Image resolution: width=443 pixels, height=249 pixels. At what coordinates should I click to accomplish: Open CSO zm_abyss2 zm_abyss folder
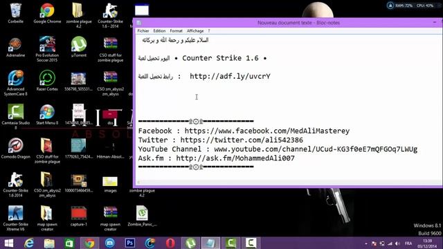pos(47,185)
